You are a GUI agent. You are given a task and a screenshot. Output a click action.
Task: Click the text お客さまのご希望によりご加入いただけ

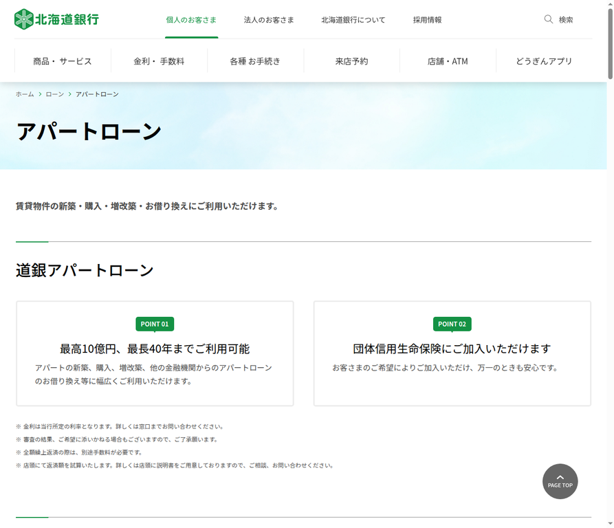pos(446,368)
